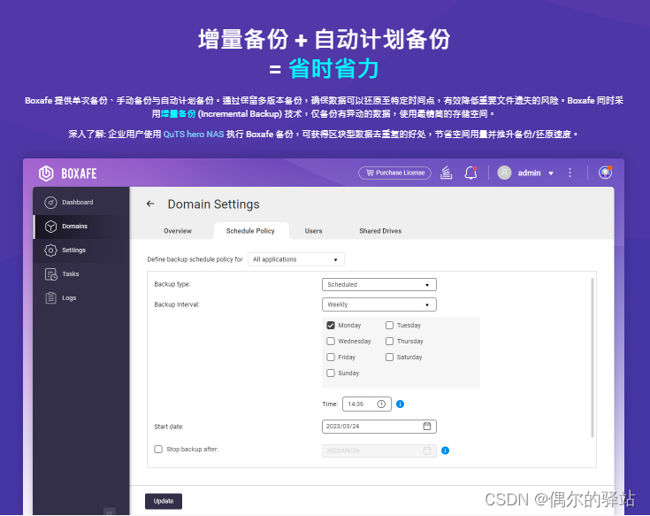Click the 'Start date:' label
The width and height of the screenshot is (650, 516).
[x=169, y=427]
